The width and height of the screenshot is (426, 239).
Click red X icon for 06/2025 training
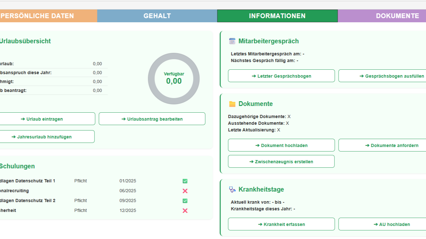(185, 191)
